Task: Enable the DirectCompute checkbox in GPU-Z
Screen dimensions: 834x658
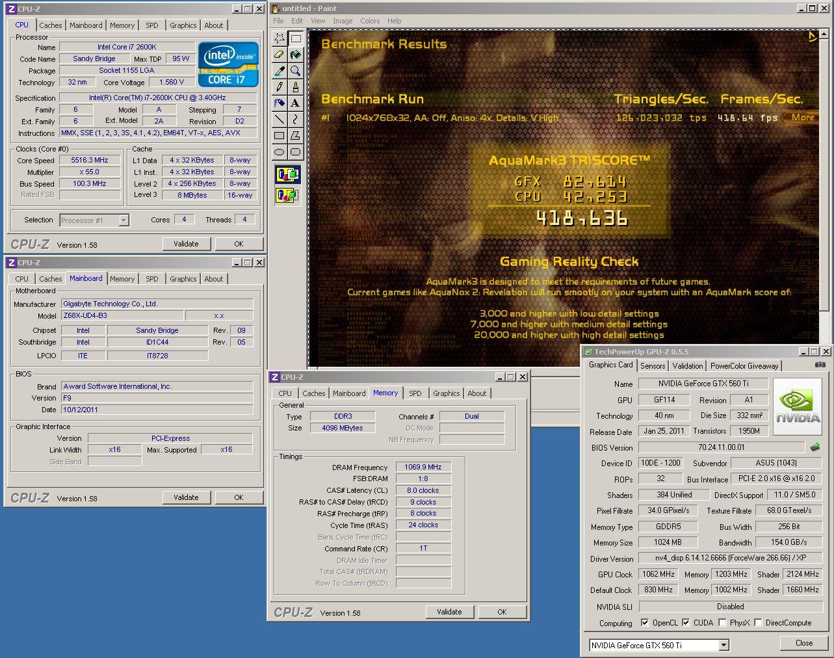Action: pos(759,622)
